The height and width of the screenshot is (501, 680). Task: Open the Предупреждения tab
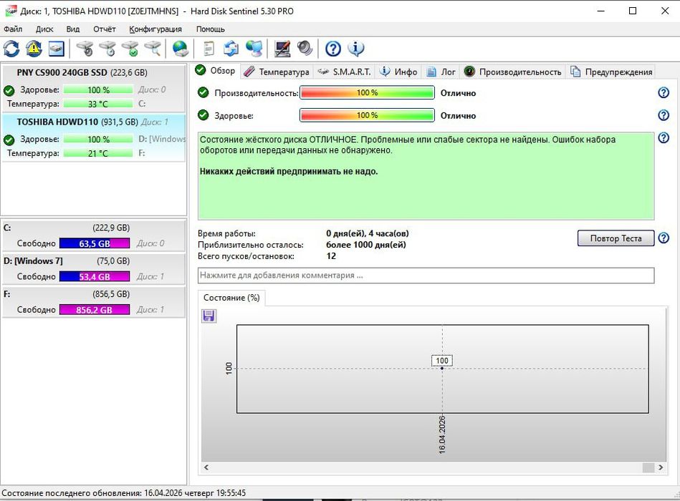(x=612, y=72)
